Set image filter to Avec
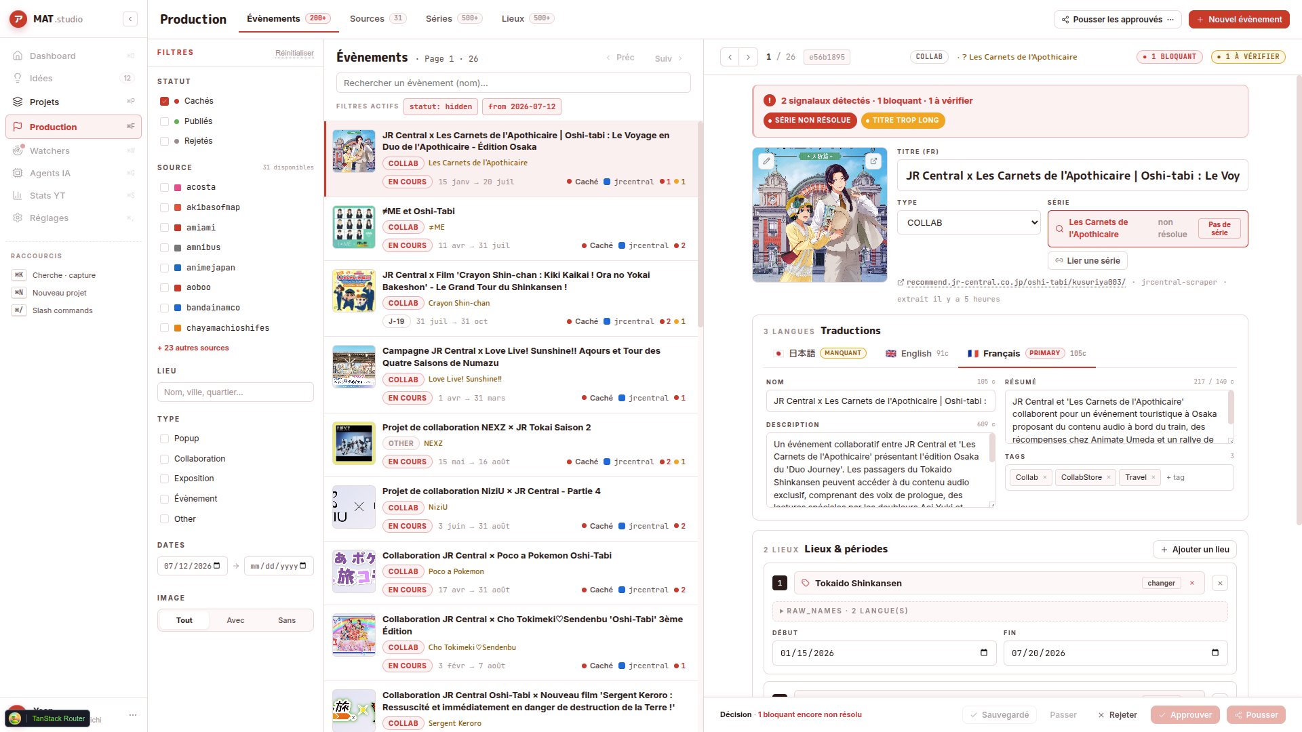Screen dimensions: 1302x732 tap(235, 620)
